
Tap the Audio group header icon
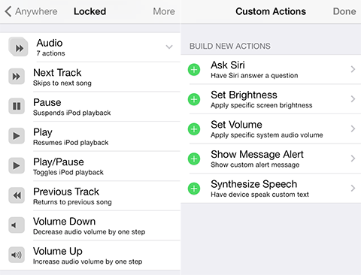[18, 47]
